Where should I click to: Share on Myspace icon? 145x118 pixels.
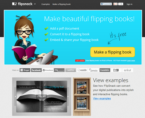(x=59, y=70)
